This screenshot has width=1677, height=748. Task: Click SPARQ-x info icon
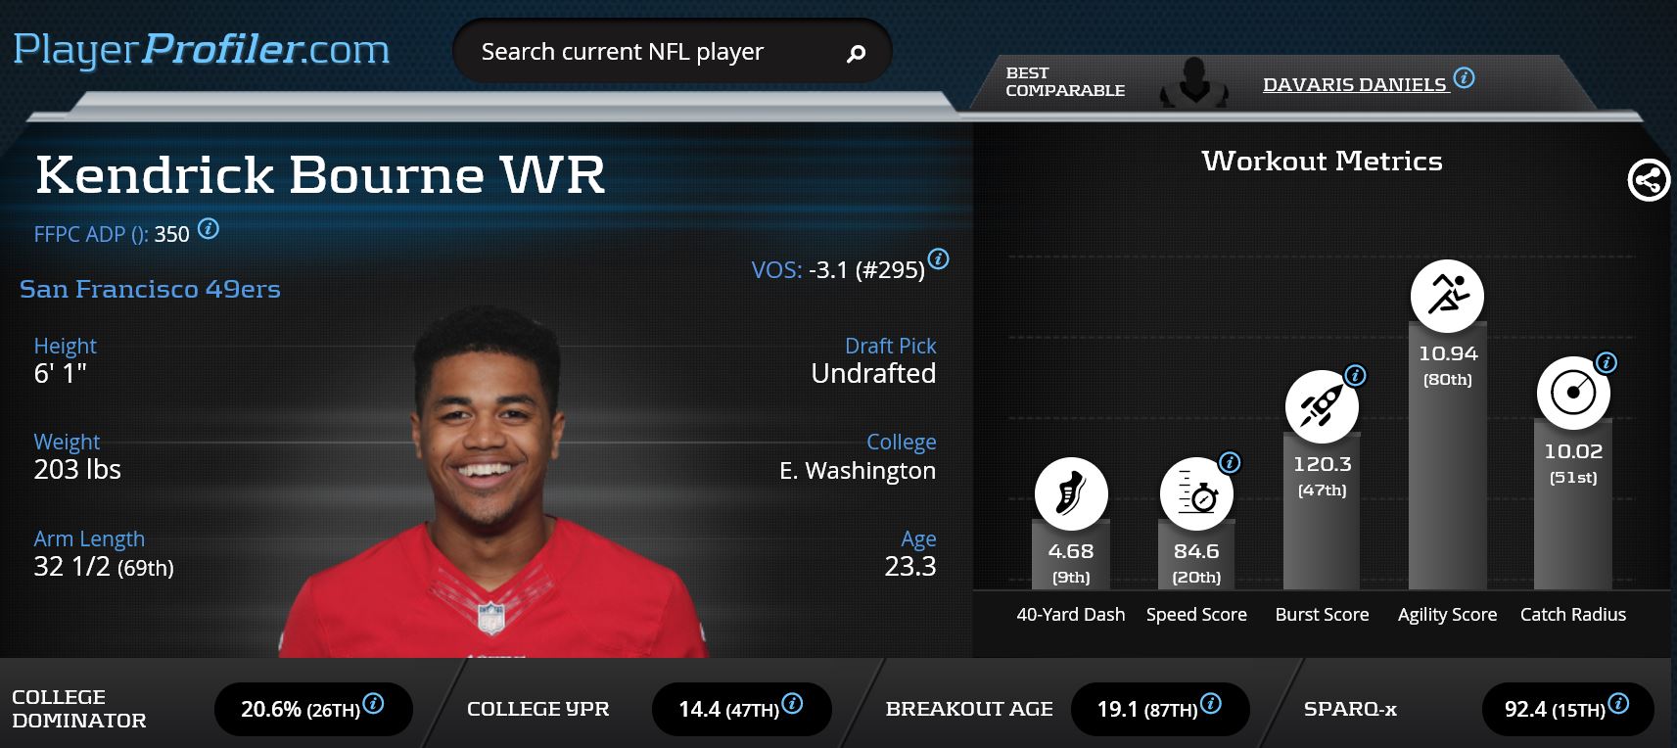click(x=1618, y=703)
